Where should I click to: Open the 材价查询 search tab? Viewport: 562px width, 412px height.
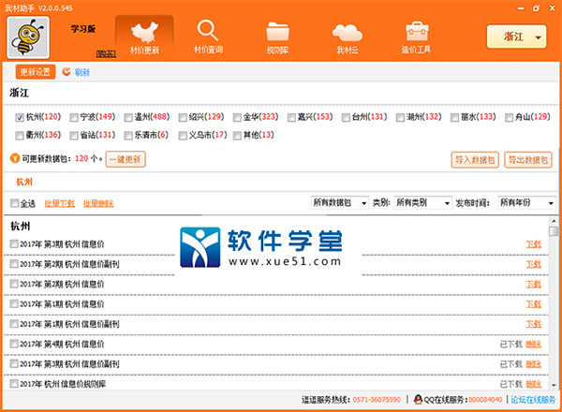tap(208, 37)
